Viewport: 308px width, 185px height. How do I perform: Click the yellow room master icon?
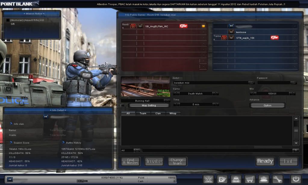203,26
